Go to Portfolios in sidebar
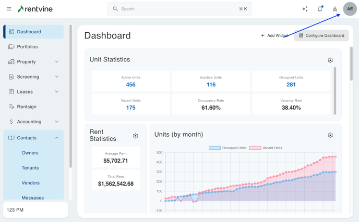Image resolution: width=359 pixels, height=222 pixels. (27, 47)
